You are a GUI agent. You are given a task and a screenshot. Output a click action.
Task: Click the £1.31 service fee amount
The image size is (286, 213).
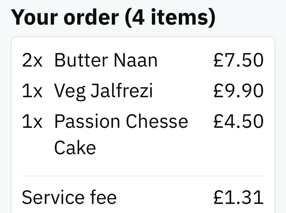pos(238,197)
